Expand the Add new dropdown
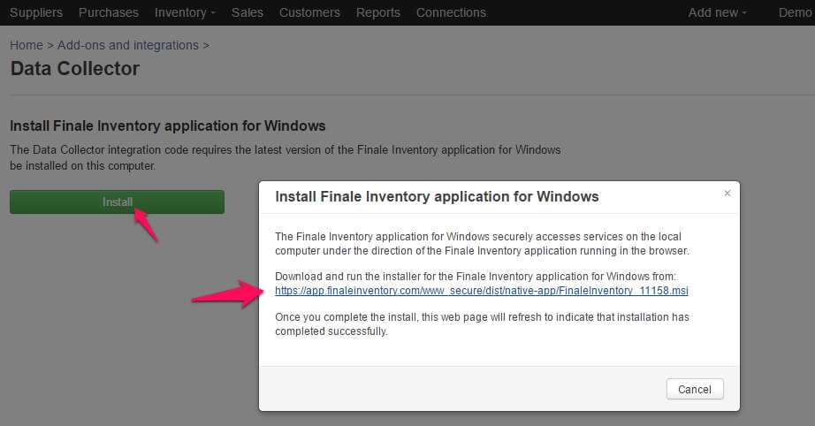This screenshot has width=815, height=426. coord(717,12)
